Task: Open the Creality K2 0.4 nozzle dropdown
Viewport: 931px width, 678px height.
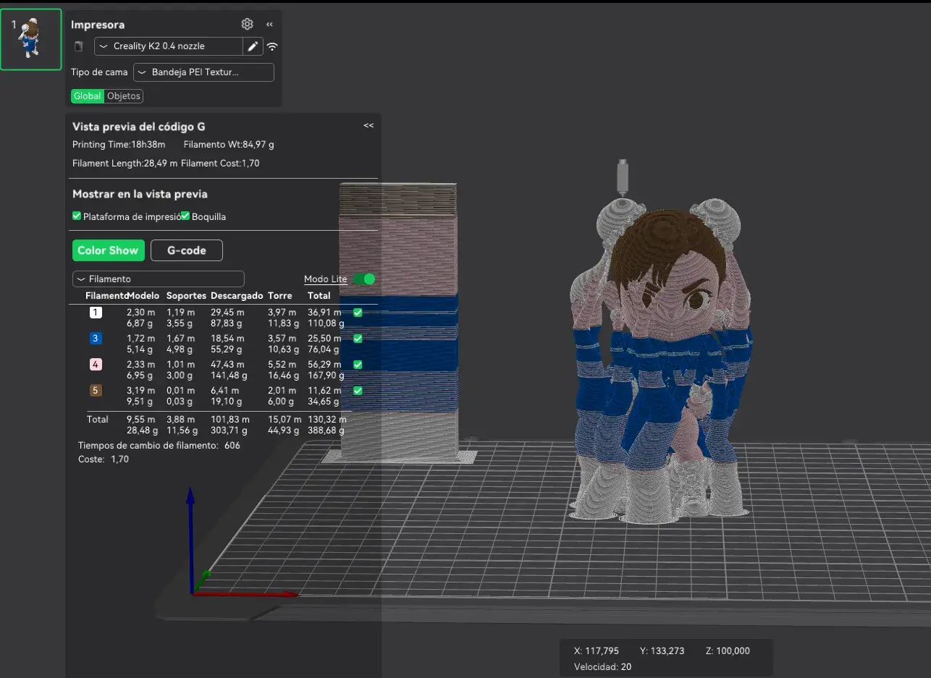Action: tap(169, 46)
